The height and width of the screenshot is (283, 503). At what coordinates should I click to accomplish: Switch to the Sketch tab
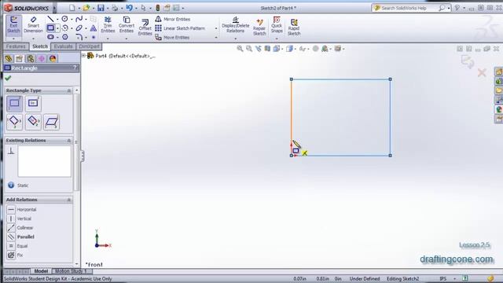pos(40,46)
